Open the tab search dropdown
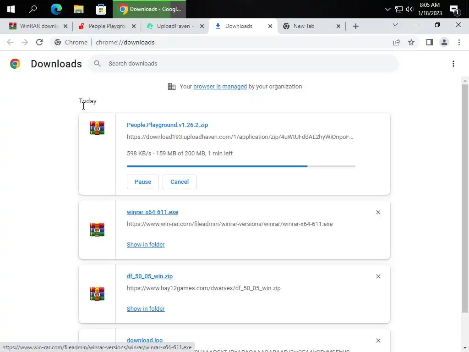The image size is (469, 352). click(395, 25)
